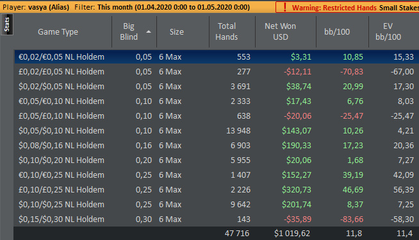This screenshot has height=240, width=419.
Task: Click the -$12,11 net won cell
Action: (x=297, y=71)
